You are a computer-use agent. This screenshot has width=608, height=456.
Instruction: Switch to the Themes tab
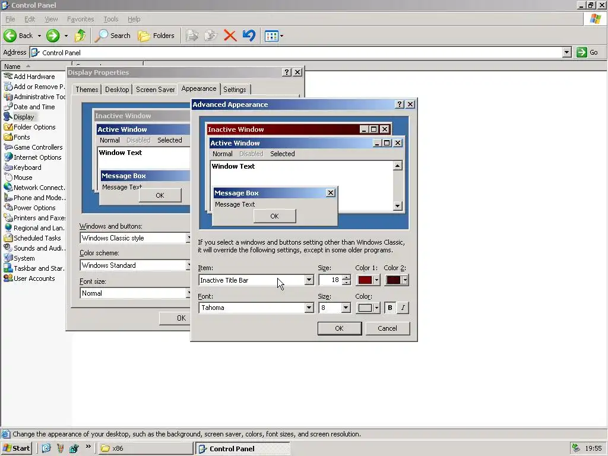87,90
